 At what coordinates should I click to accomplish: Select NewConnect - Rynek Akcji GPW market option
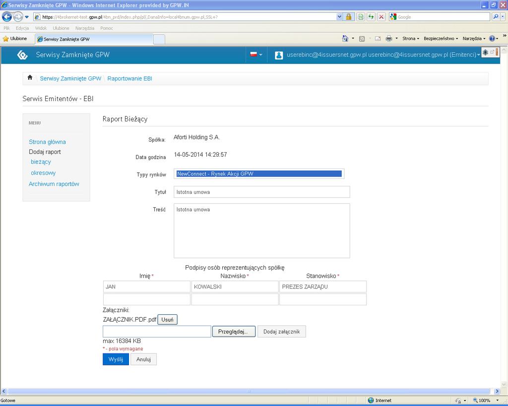pos(259,174)
